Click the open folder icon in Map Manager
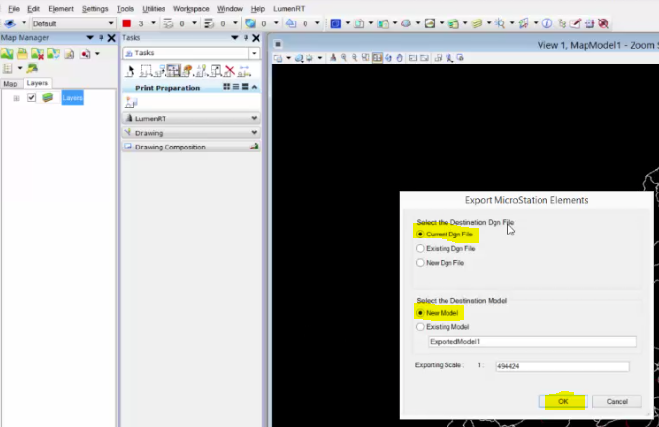 (23, 54)
